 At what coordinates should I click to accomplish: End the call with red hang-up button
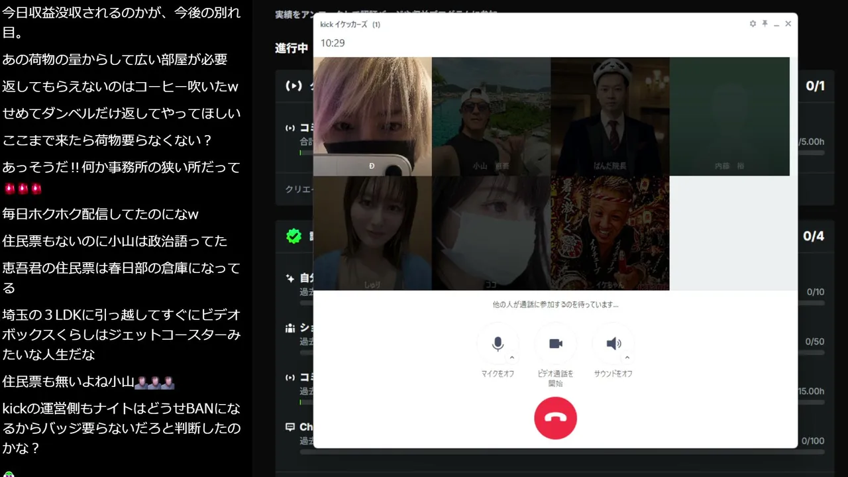click(x=555, y=418)
